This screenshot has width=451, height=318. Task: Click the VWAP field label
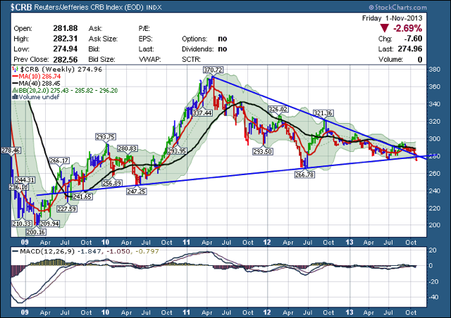pos(149,60)
